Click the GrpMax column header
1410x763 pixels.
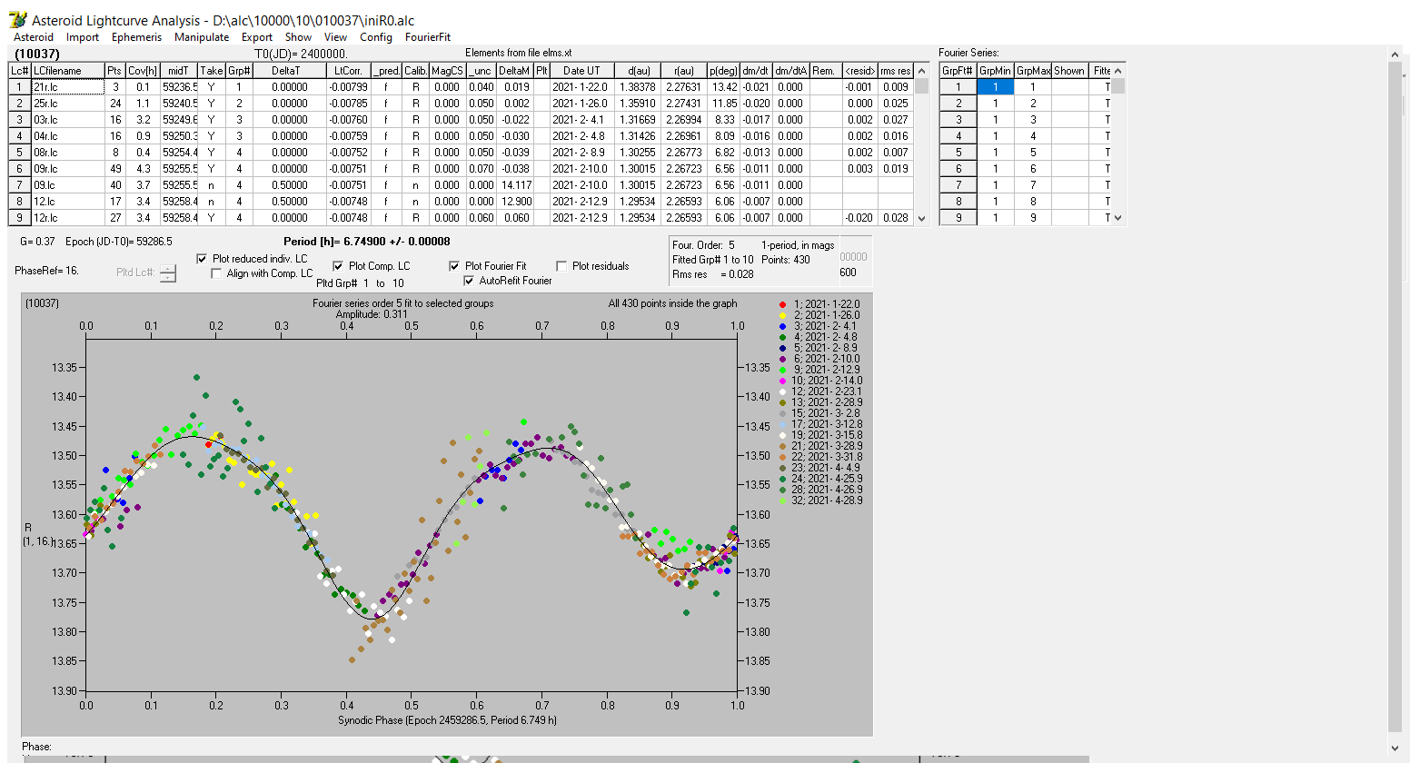pyautogui.click(x=1033, y=71)
